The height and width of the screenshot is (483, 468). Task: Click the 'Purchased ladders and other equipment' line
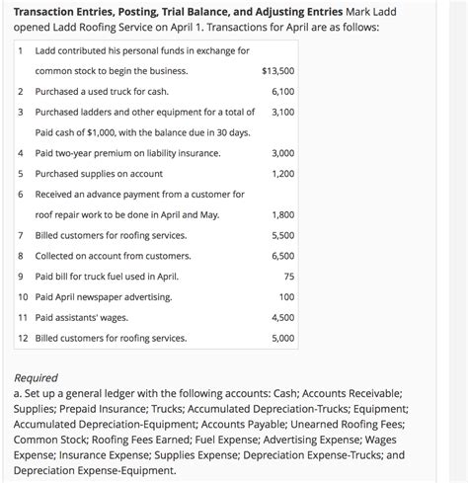click(145, 113)
